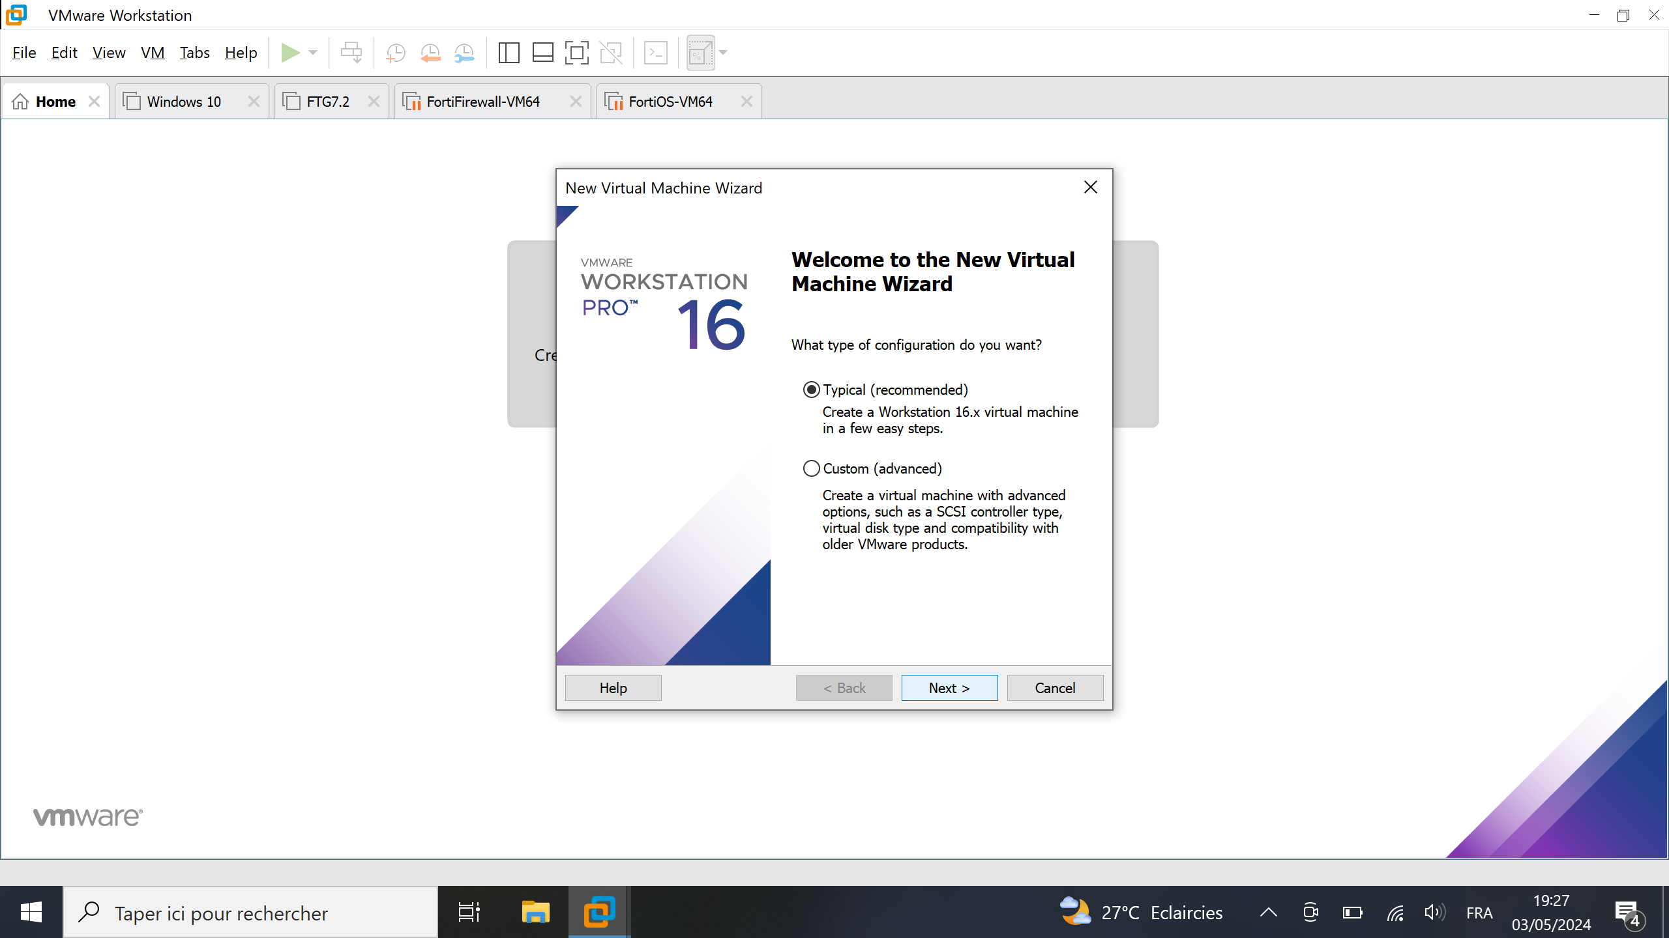
Task: Close the Windows 10 tab
Action: pyautogui.click(x=254, y=102)
